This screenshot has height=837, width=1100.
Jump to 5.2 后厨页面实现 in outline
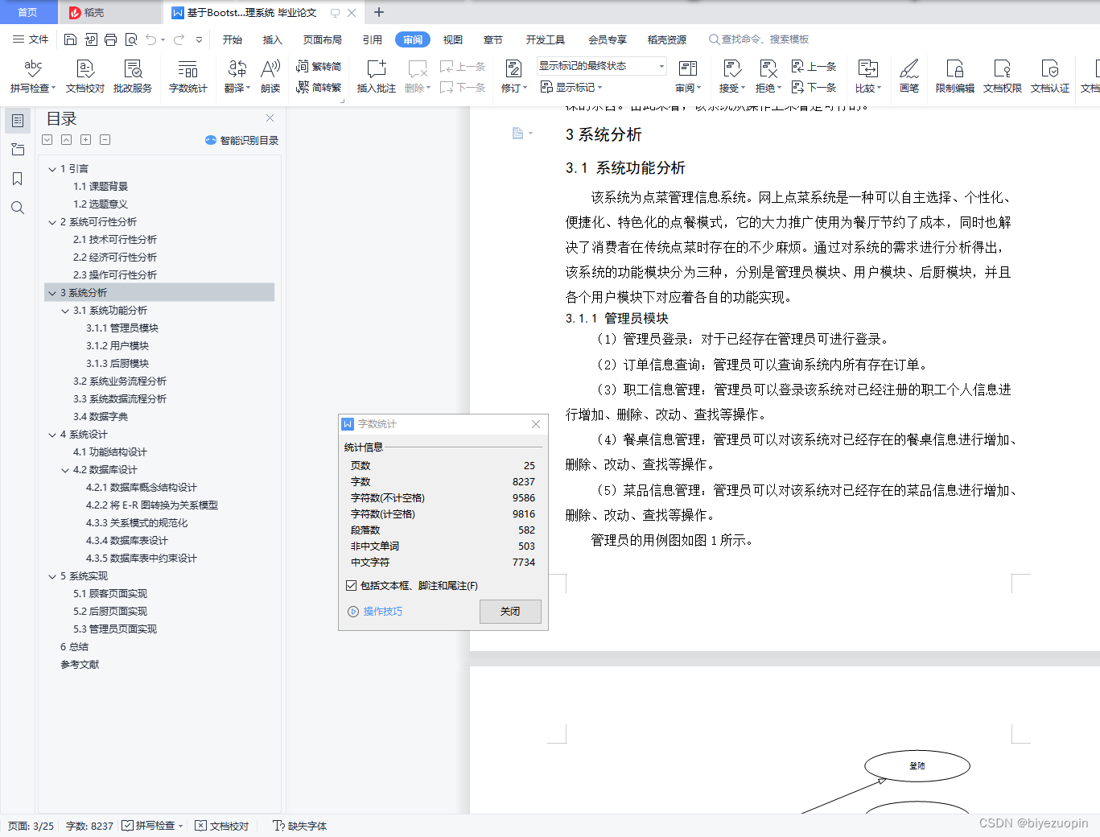pos(110,612)
